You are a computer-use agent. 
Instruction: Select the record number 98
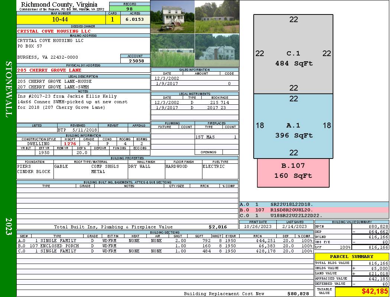130,9
